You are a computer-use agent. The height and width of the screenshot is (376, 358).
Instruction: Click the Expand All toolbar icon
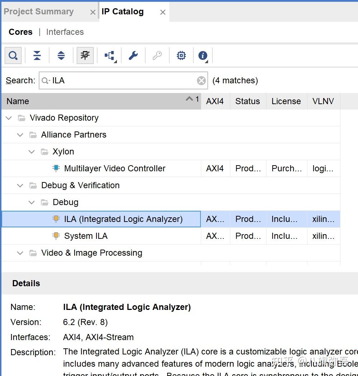click(x=61, y=56)
